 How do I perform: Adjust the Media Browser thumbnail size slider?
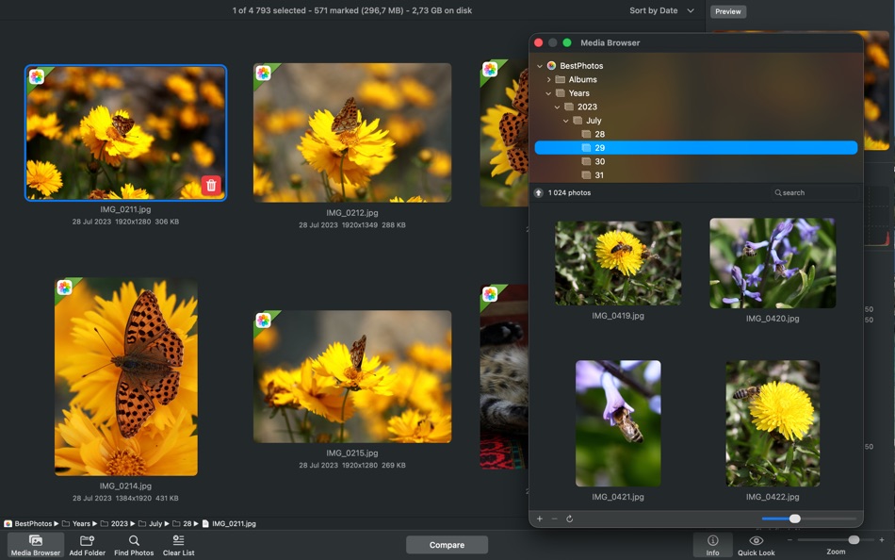click(794, 518)
